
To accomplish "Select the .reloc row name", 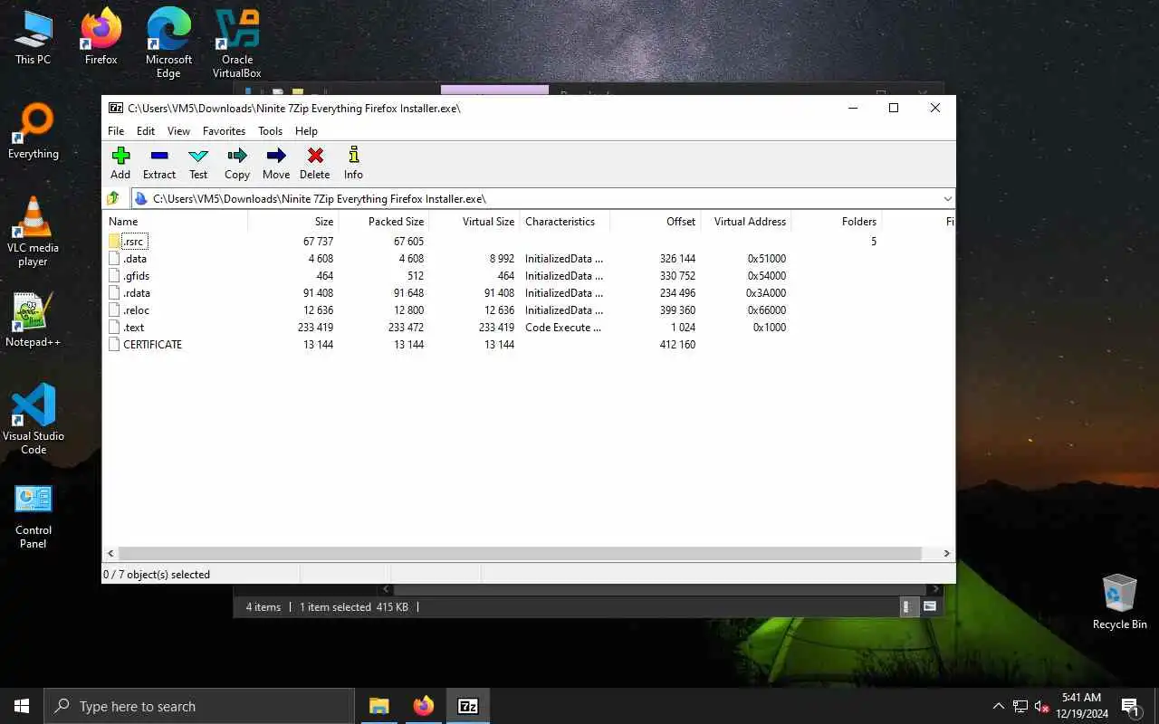I will (x=136, y=310).
